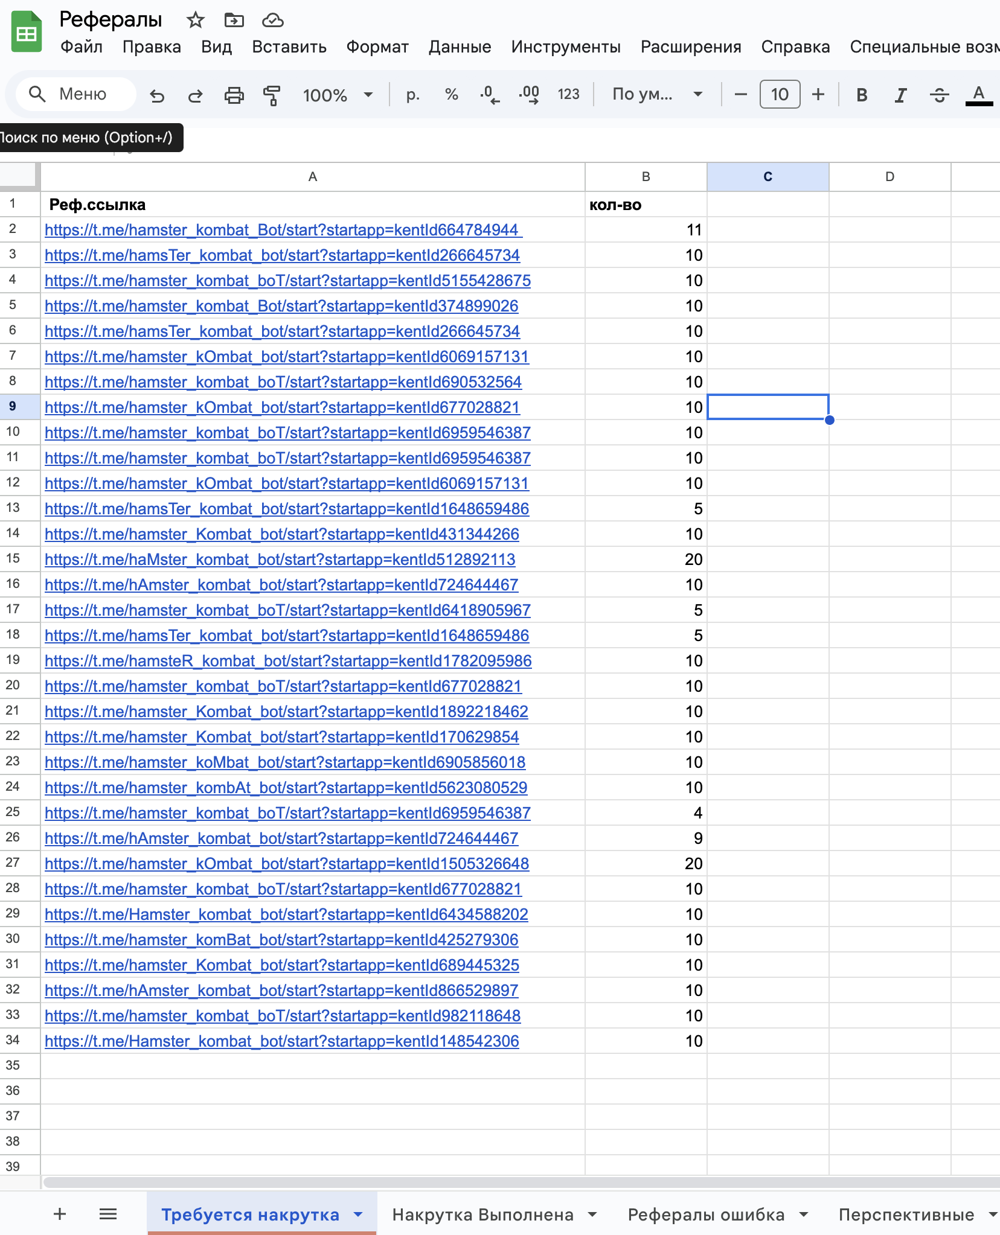Open the Инструменты menu
1000x1235 pixels.
pyautogui.click(x=566, y=46)
